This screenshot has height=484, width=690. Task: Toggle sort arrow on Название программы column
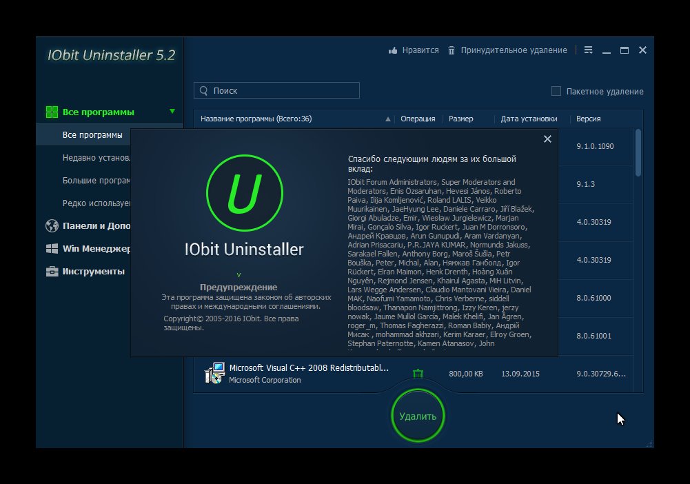[x=387, y=119]
